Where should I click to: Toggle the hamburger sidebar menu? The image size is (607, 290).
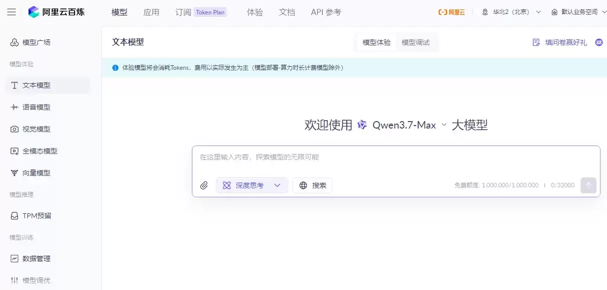click(11, 12)
